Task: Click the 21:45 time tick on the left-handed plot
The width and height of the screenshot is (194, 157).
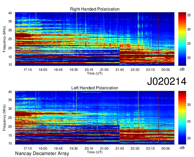Action: [x=120, y=148]
